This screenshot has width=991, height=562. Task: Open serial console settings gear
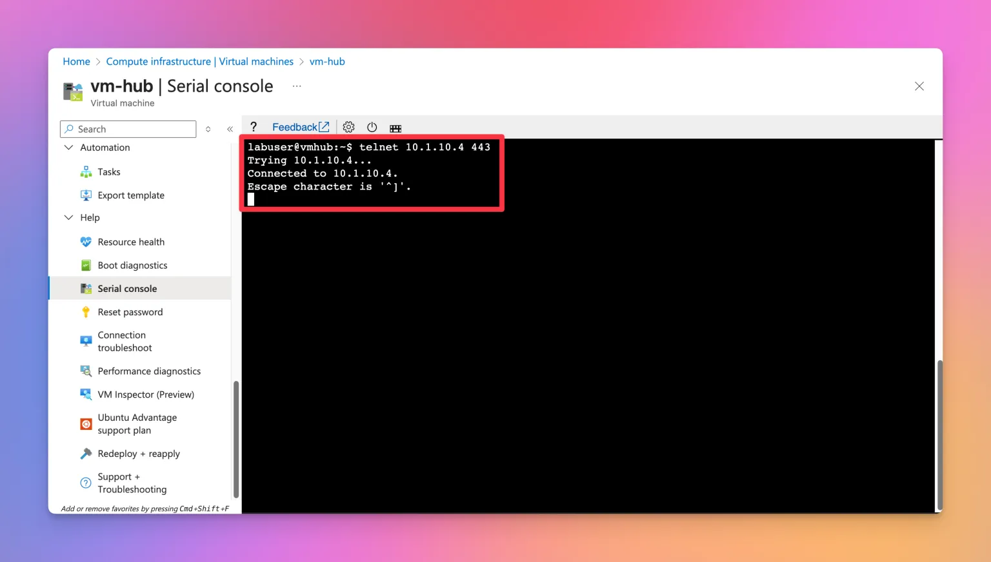click(349, 127)
